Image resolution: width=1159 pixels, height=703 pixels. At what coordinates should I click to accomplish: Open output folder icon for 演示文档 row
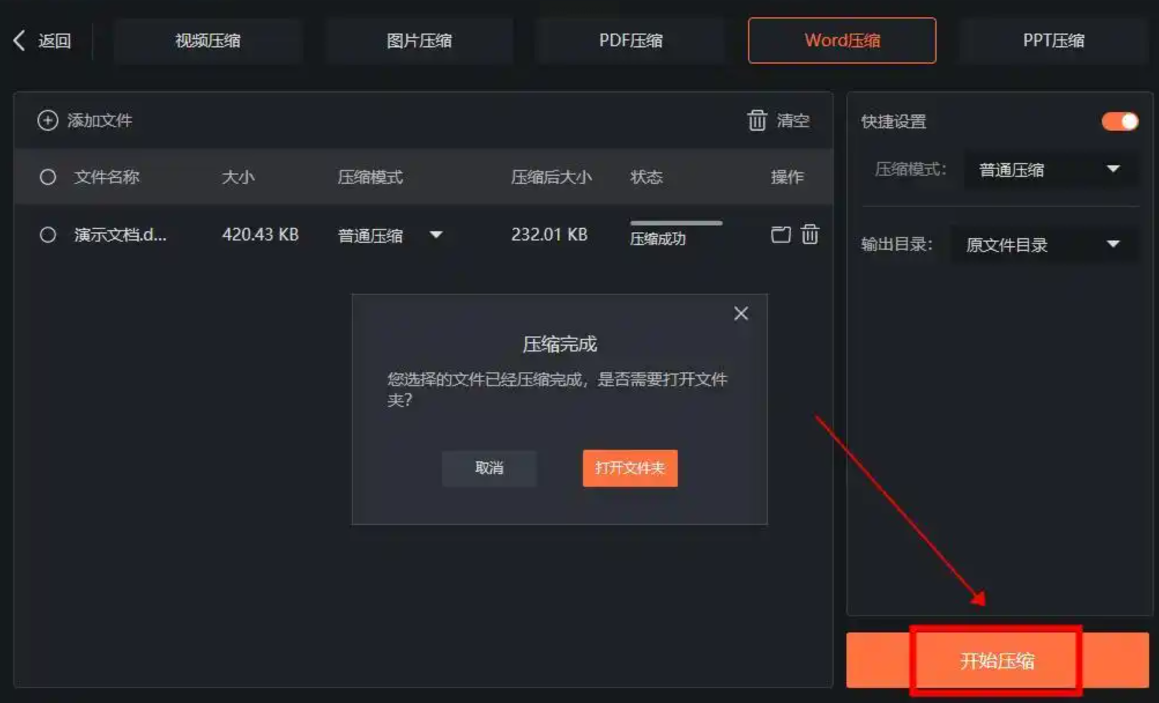(x=781, y=234)
